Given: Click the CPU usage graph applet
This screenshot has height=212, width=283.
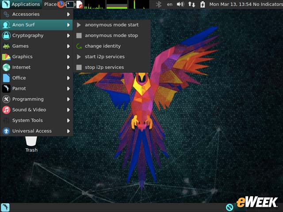Looking at the screenshot, I should [x=94, y=4].
